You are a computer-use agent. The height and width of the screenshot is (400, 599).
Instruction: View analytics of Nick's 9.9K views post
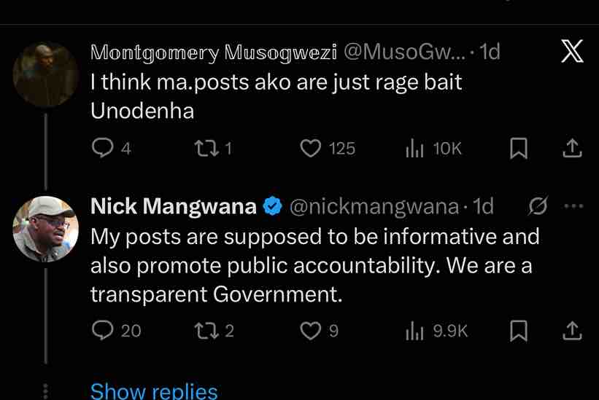(x=414, y=331)
